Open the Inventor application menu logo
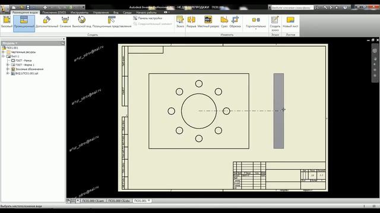 [4, 9]
